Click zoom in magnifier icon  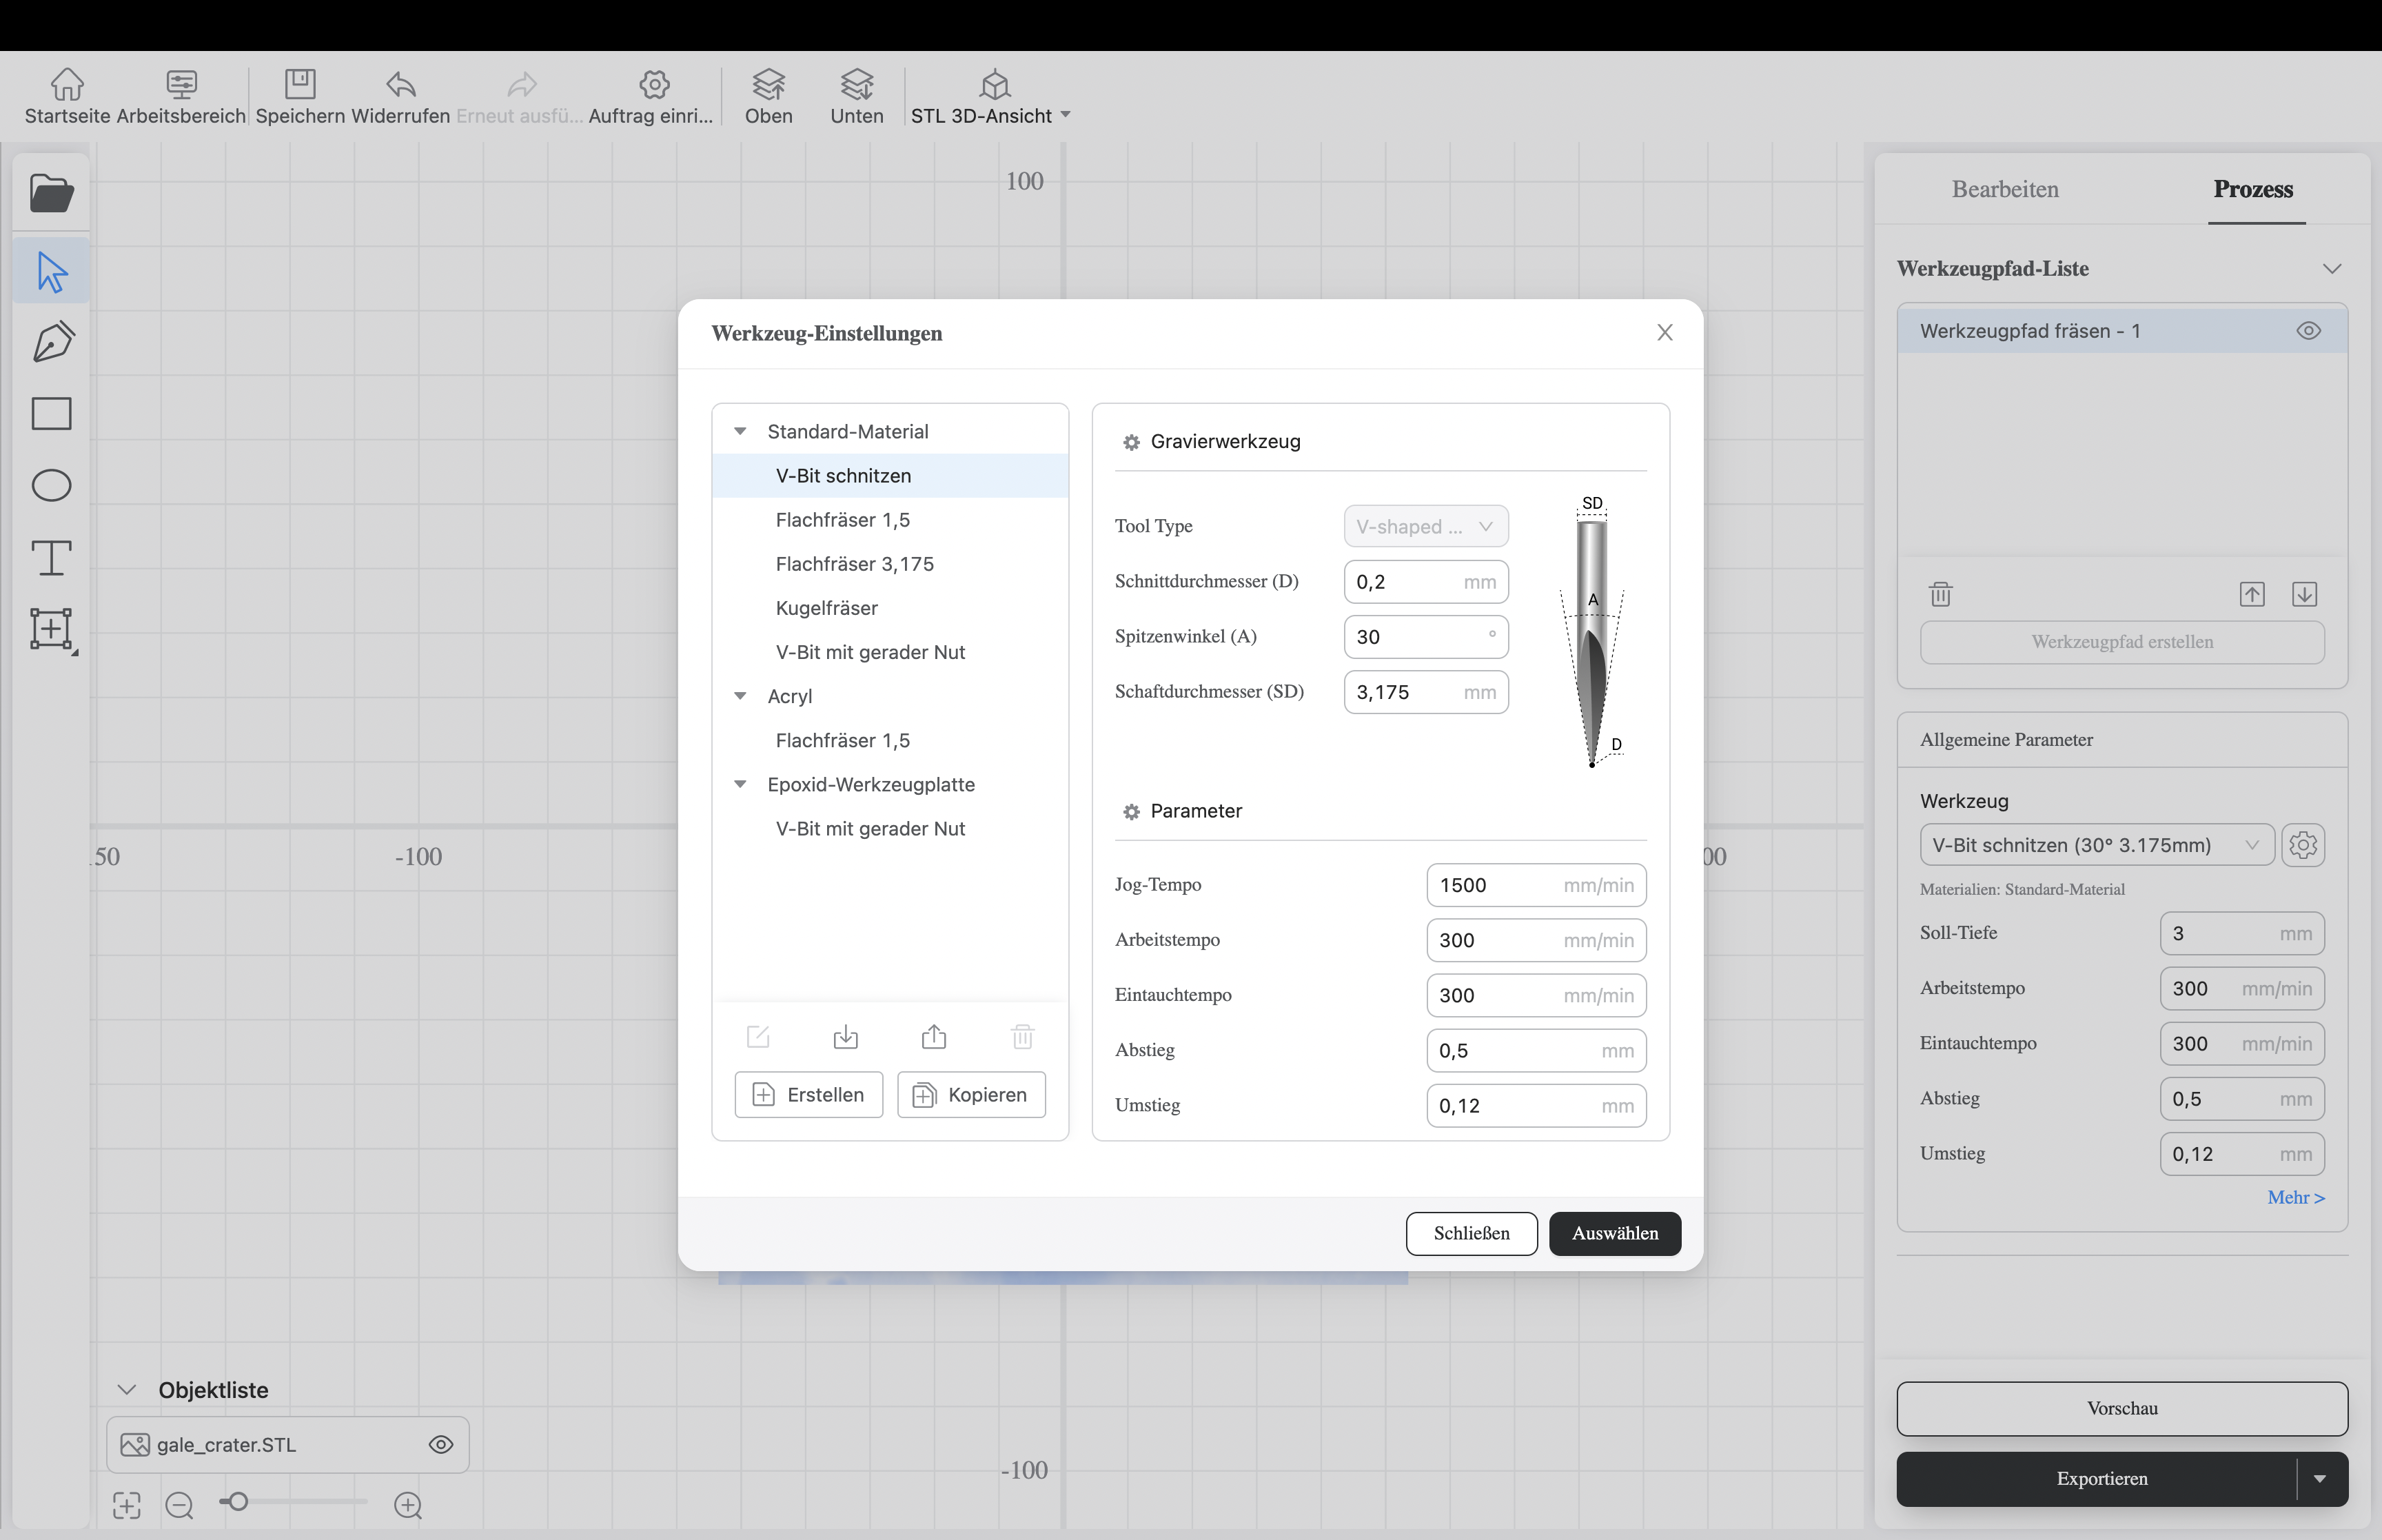click(408, 1505)
